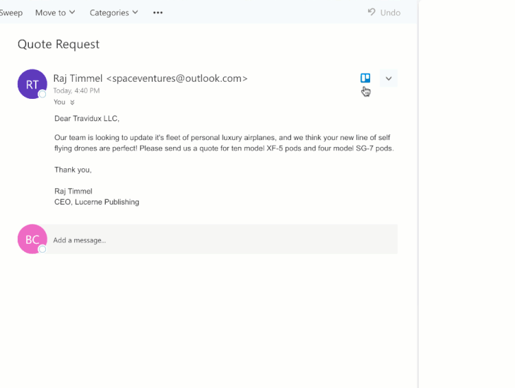Click the Quote Request subject heading
This screenshot has height=388, width=515.
tap(58, 44)
